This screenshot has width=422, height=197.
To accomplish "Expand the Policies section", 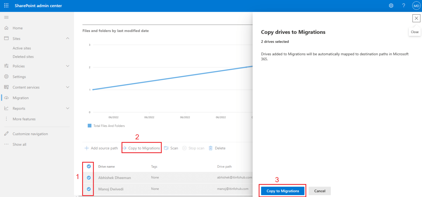I will click(68, 66).
